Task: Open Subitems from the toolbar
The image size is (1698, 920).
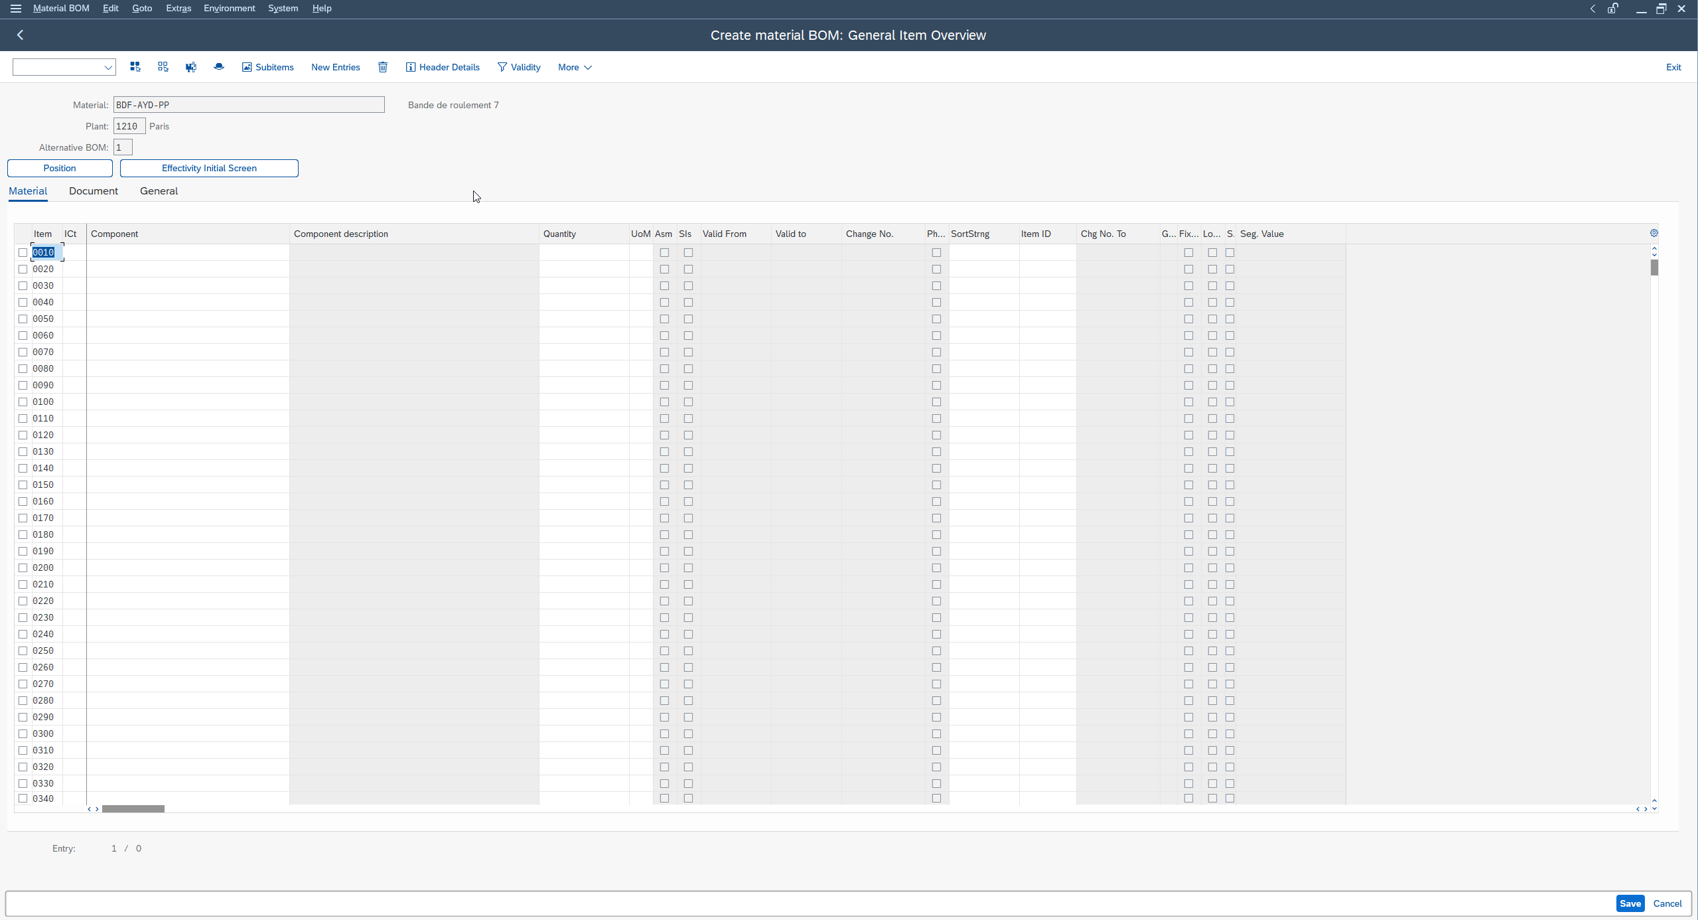Action: (267, 67)
